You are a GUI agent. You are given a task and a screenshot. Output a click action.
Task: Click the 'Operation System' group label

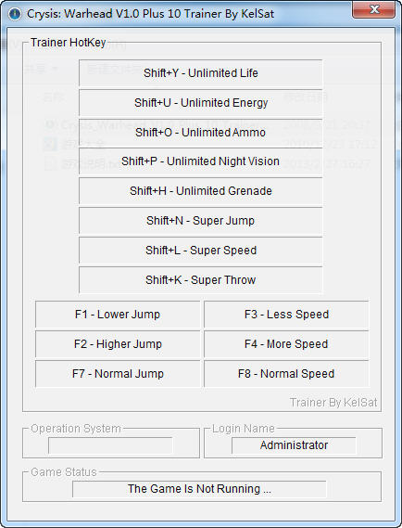(x=76, y=429)
